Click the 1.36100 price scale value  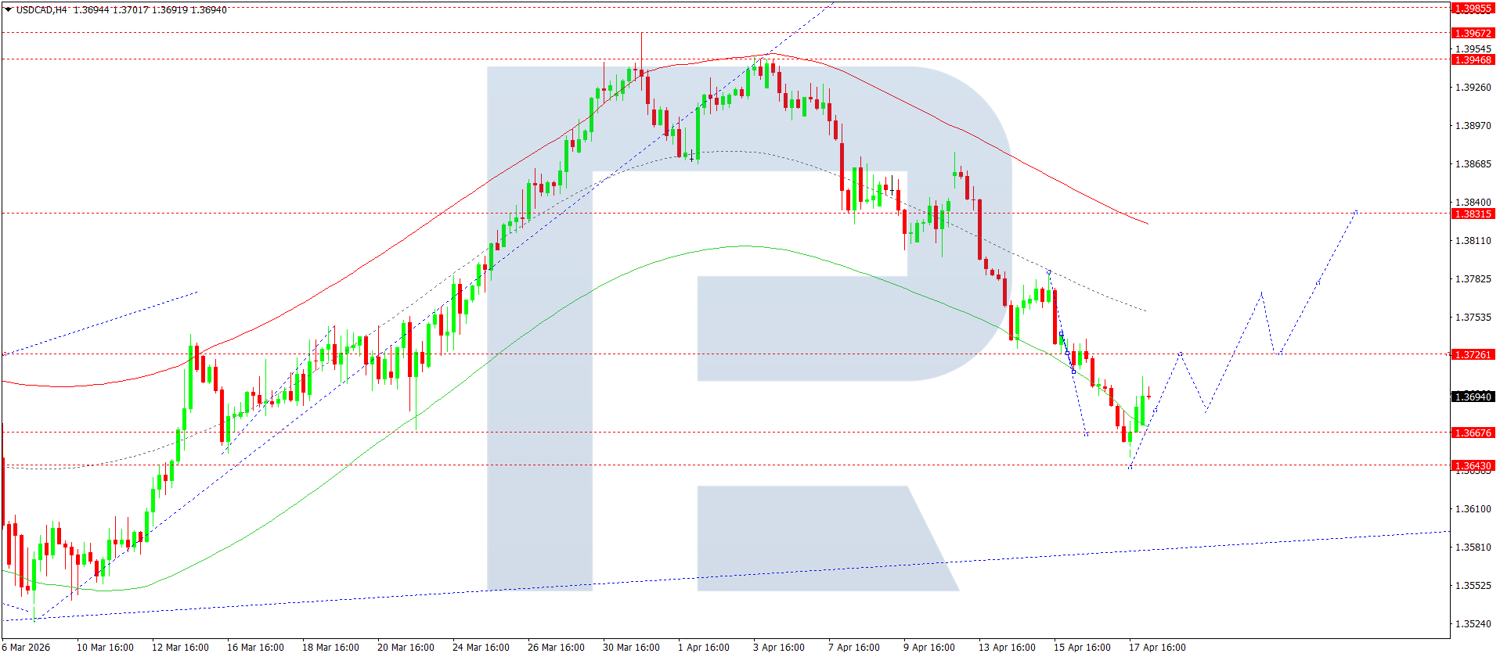[1473, 509]
